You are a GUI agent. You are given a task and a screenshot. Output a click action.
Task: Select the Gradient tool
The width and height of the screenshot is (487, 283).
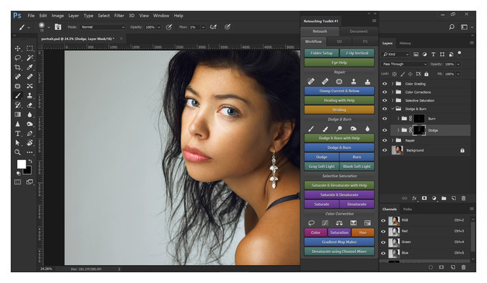18,114
